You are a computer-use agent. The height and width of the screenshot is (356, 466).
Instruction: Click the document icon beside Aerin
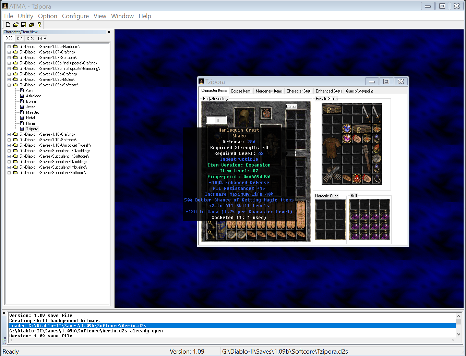(x=22, y=90)
